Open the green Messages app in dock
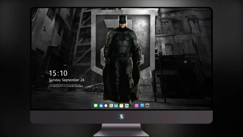Image resolution: width=243 pixels, height=137 pixels. [x=96, y=106]
